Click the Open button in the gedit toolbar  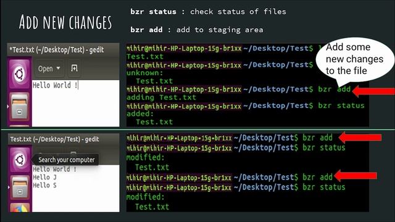point(49,68)
